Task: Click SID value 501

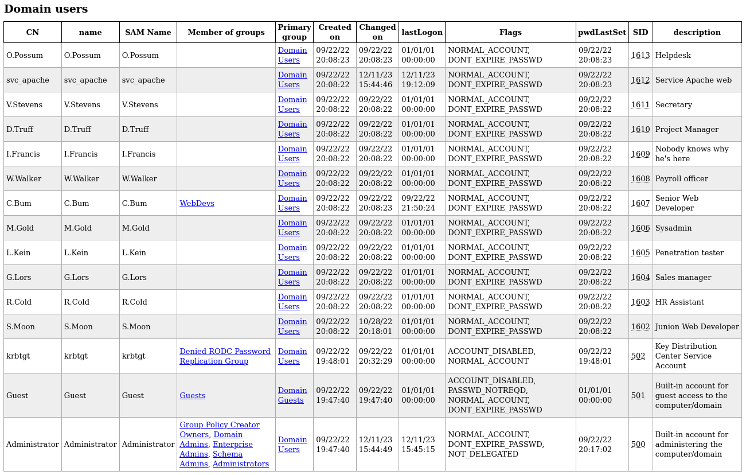Action: click(x=638, y=395)
